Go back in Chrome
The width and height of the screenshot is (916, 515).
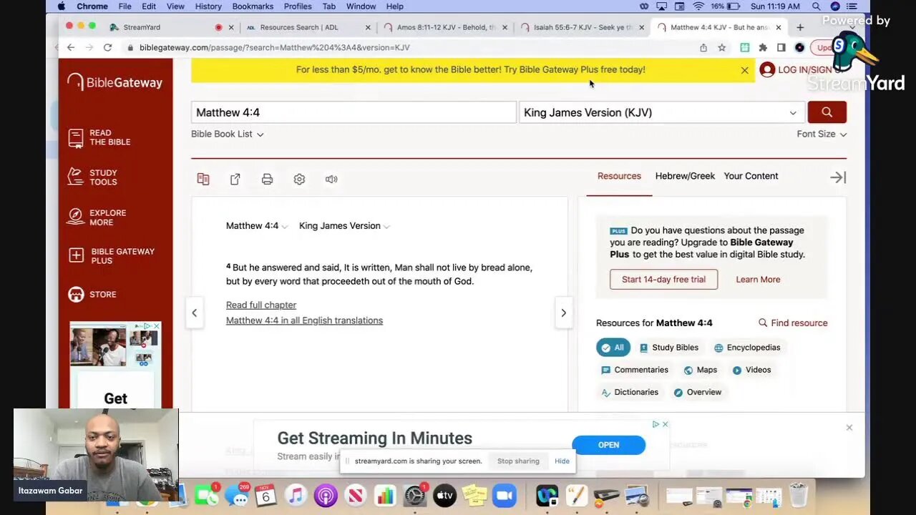71,47
